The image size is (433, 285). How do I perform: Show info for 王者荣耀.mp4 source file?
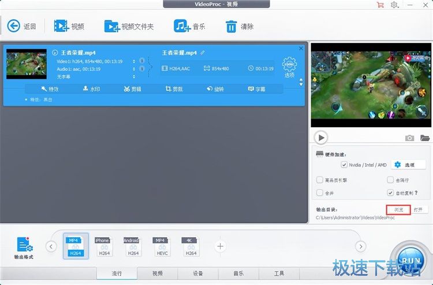click(55, 53)
